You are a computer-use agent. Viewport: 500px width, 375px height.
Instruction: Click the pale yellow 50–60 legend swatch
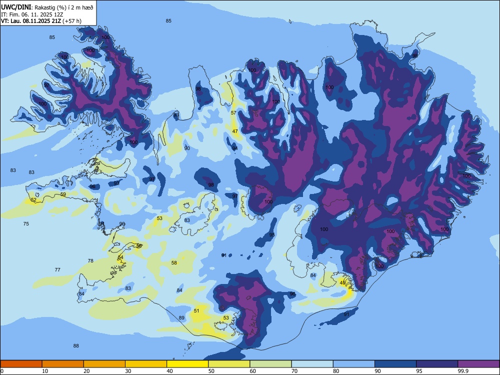point(229,364)
